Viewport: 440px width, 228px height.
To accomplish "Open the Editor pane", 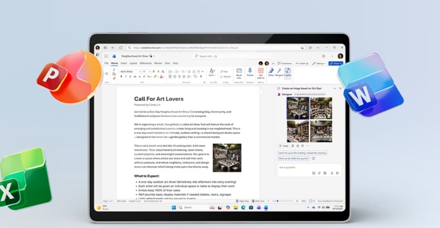I will click(x=271, y=72).
